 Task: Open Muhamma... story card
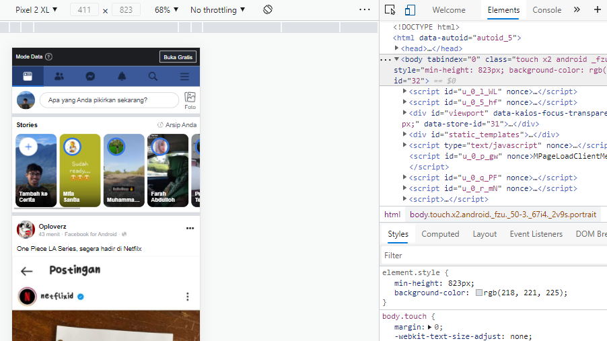click(x=124, y=170)
